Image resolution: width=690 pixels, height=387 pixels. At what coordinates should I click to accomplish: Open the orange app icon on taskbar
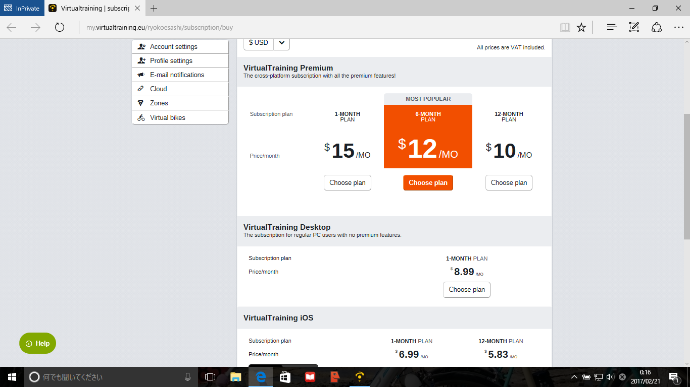click(x=334, y=376)
